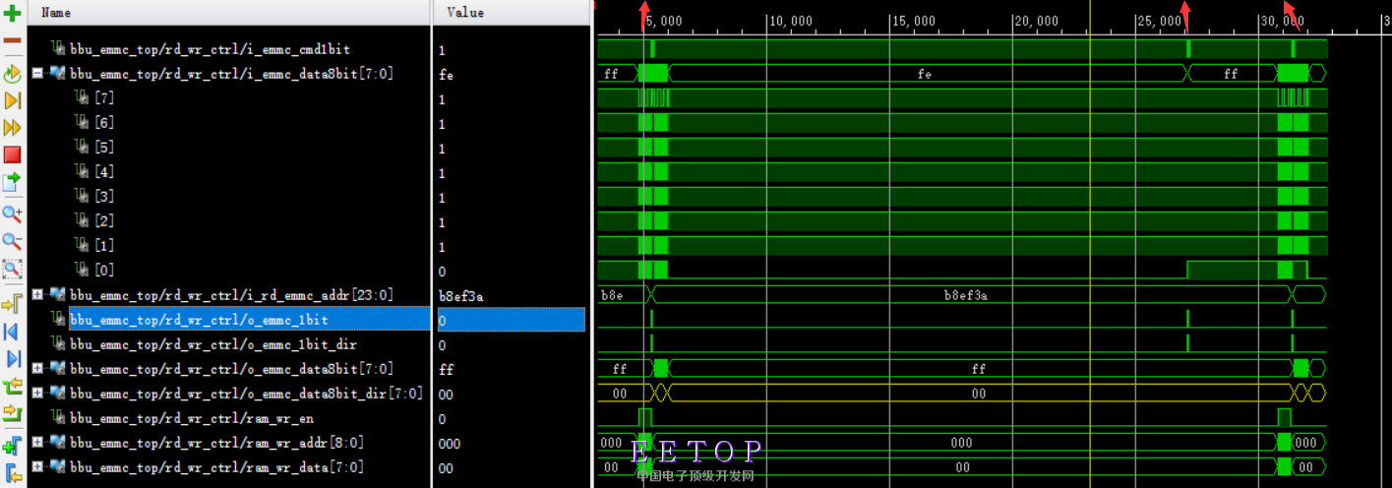Go to time zero in waveform
This screenshot has height=488, width=1392.
pos(12,331)
